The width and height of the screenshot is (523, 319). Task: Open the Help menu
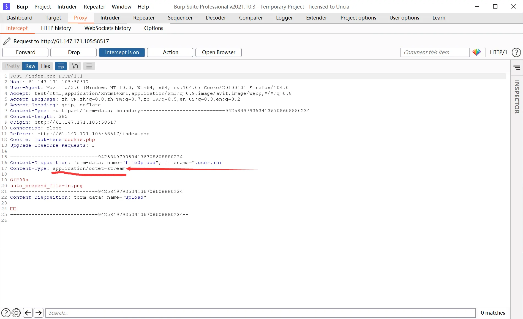[x=143, y=7]
